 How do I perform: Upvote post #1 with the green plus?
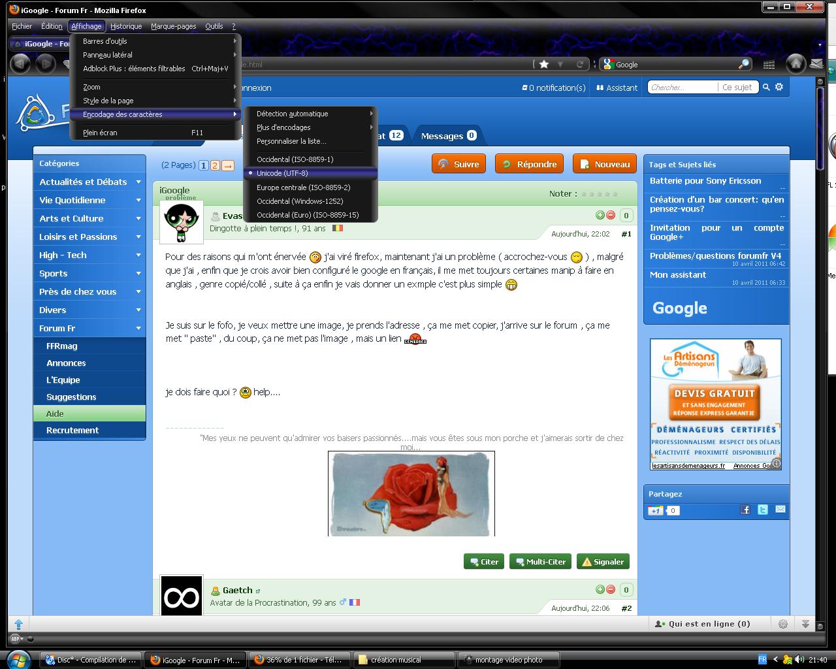click(x=600, y=215)
